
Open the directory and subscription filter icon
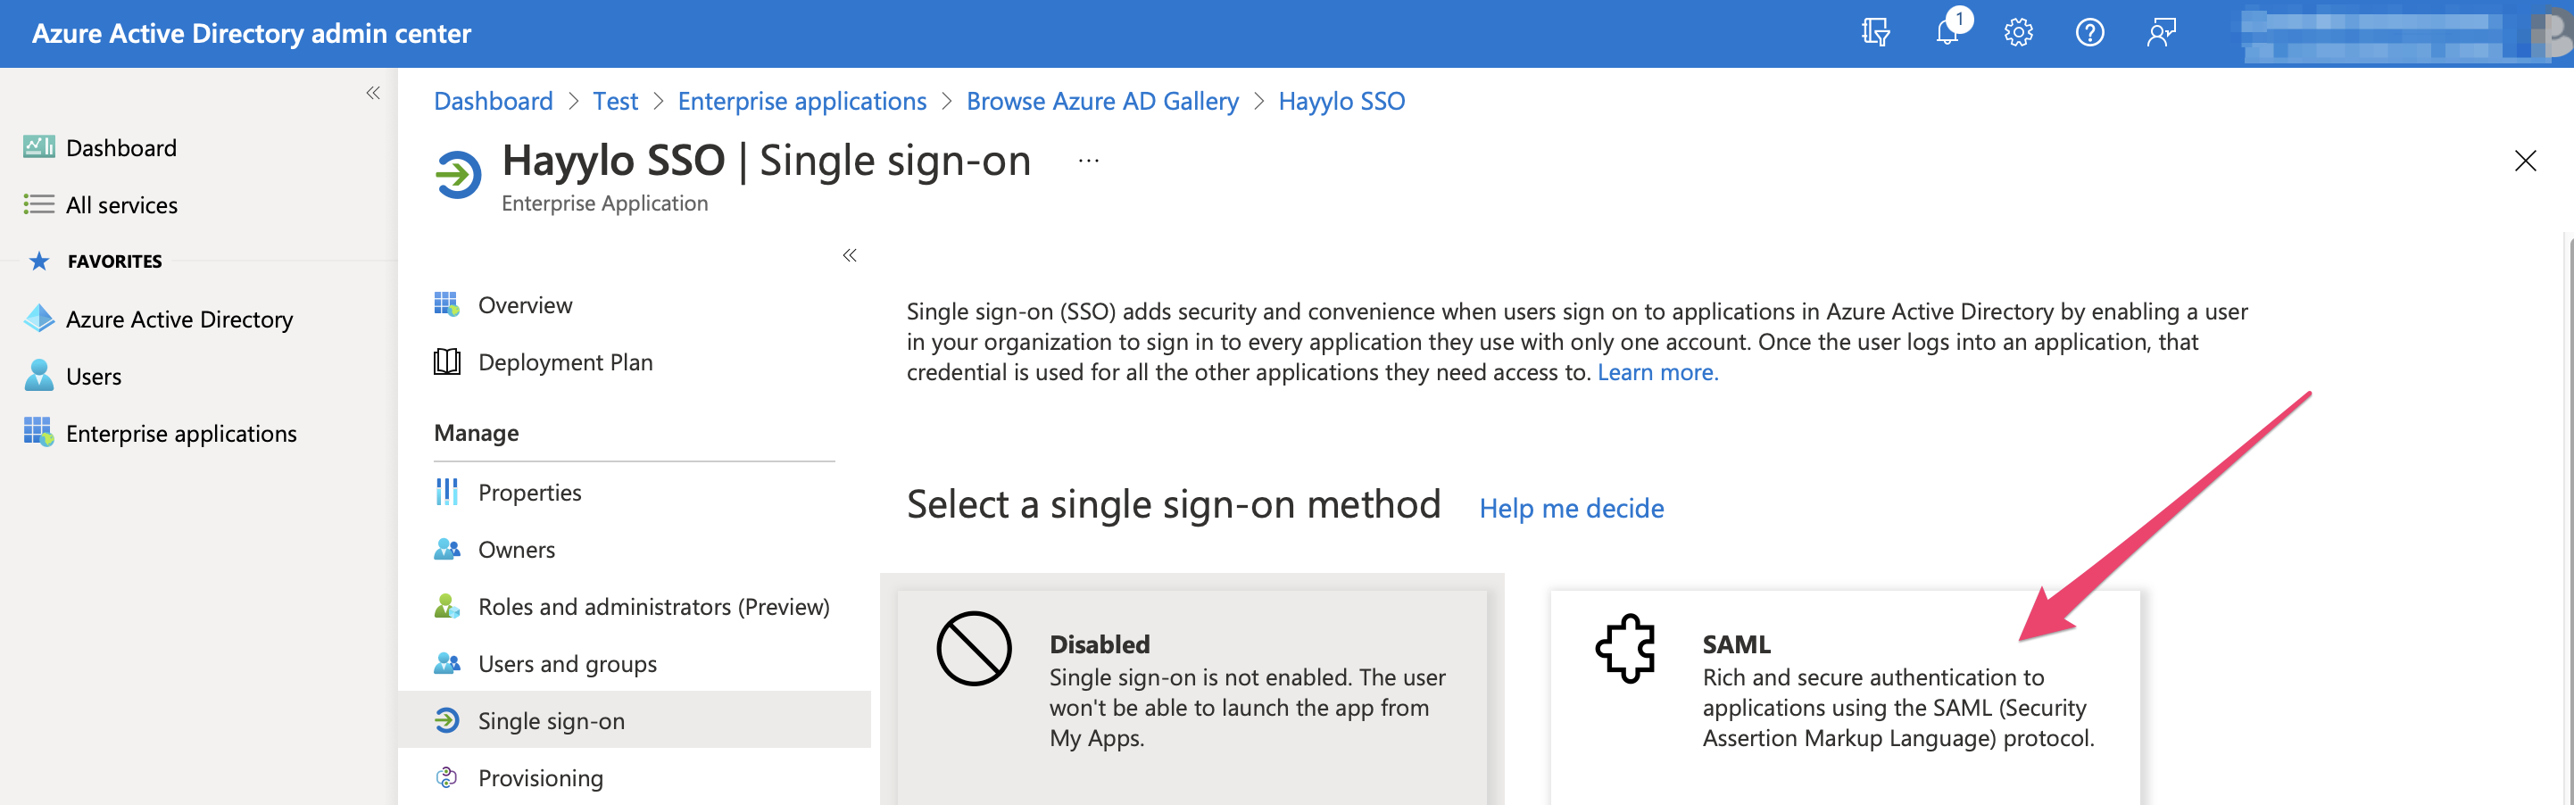coord(1875,33)
